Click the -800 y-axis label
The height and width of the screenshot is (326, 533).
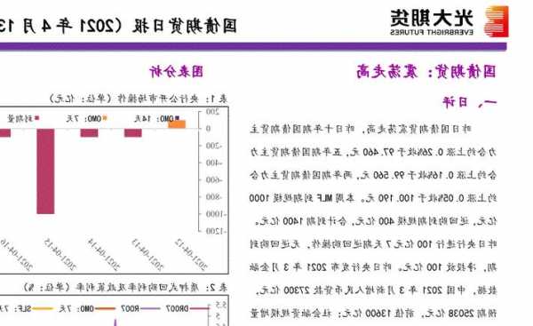click(x=214, y=196)
